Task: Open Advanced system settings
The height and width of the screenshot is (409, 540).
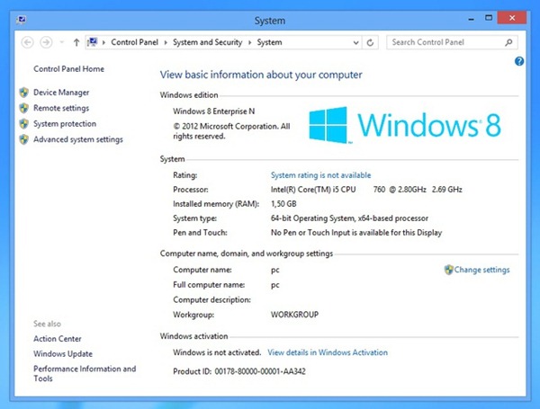Action: coord(78,139)
